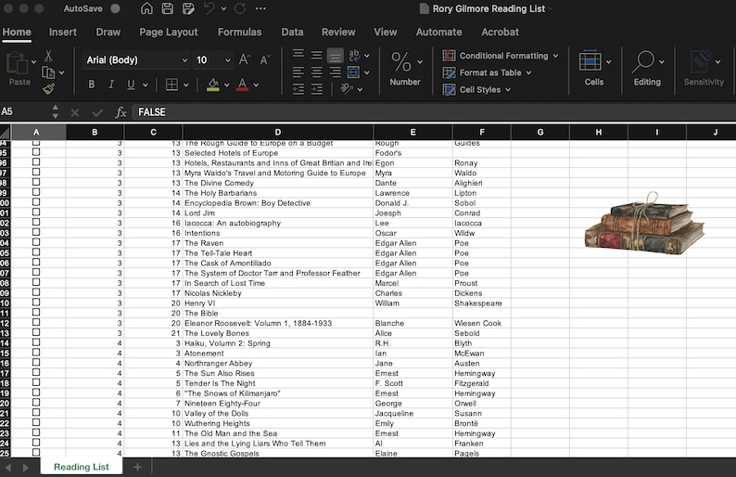Toggle the AutoSave switch
Image resolution: width=736 pixels, height=477 pixels.
[x=115, y=8]
